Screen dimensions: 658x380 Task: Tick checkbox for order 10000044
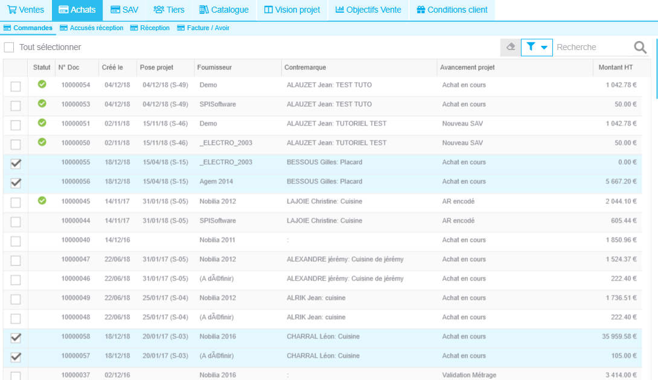pos(16,222)
